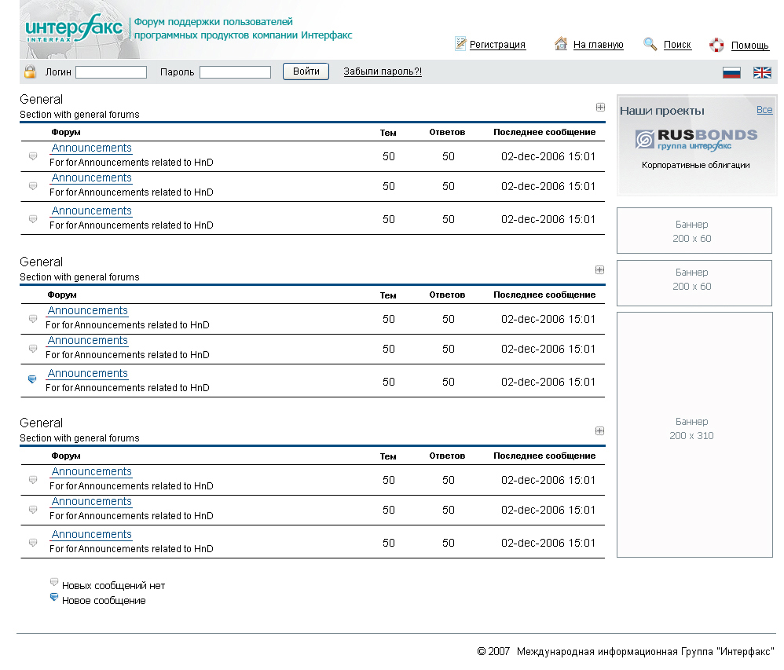Image resolution: width=784 pixels, height=670 pixels.
Task: Open first Announcements link in second section
Action: 87,310
